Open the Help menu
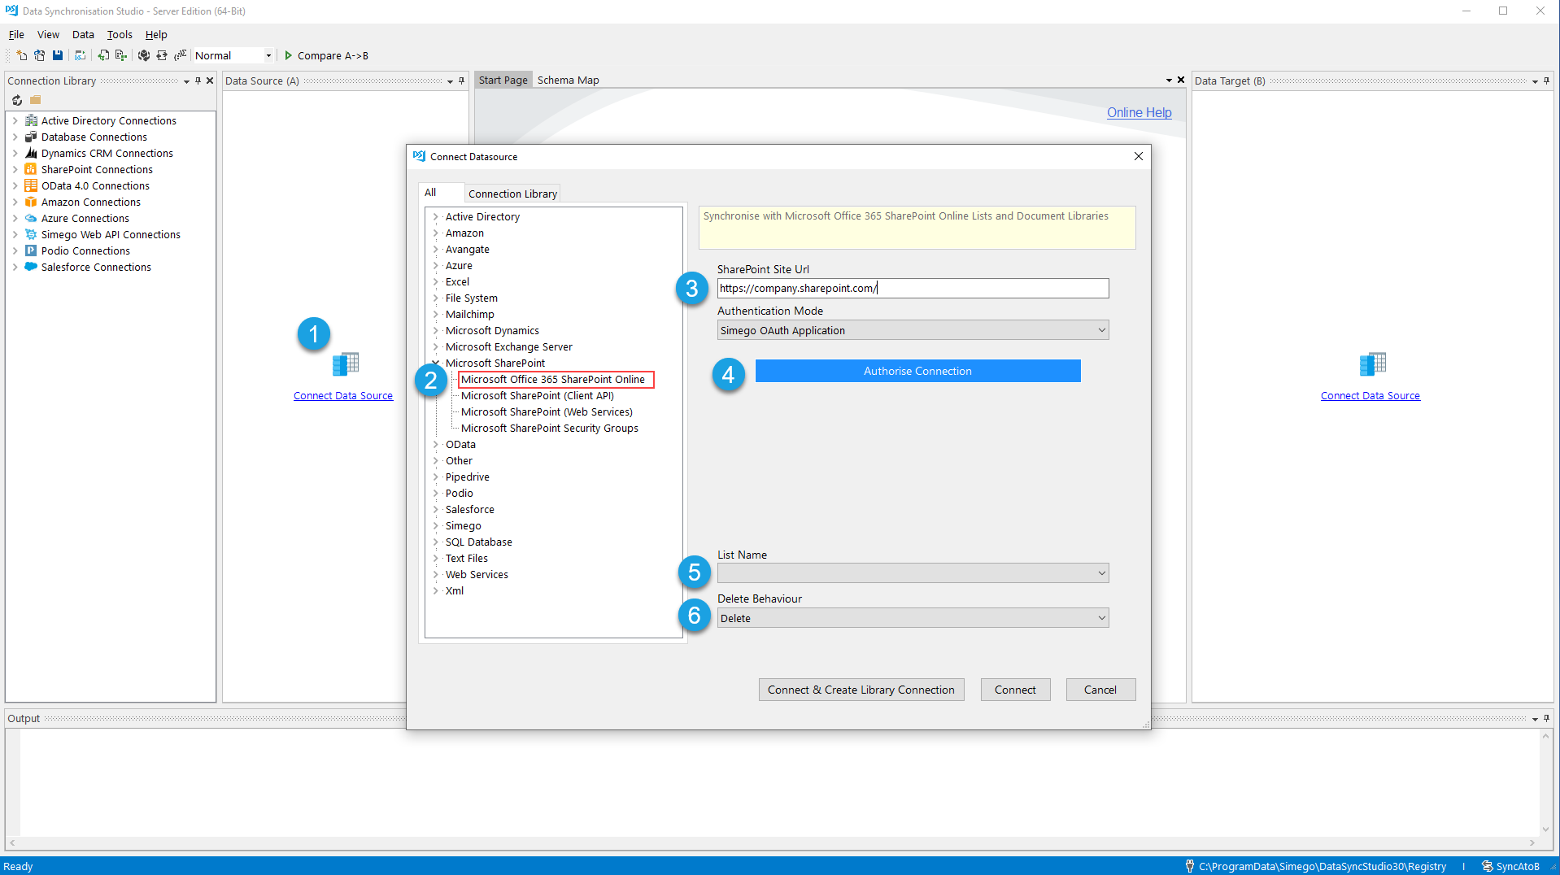 (x=156, y=34)
